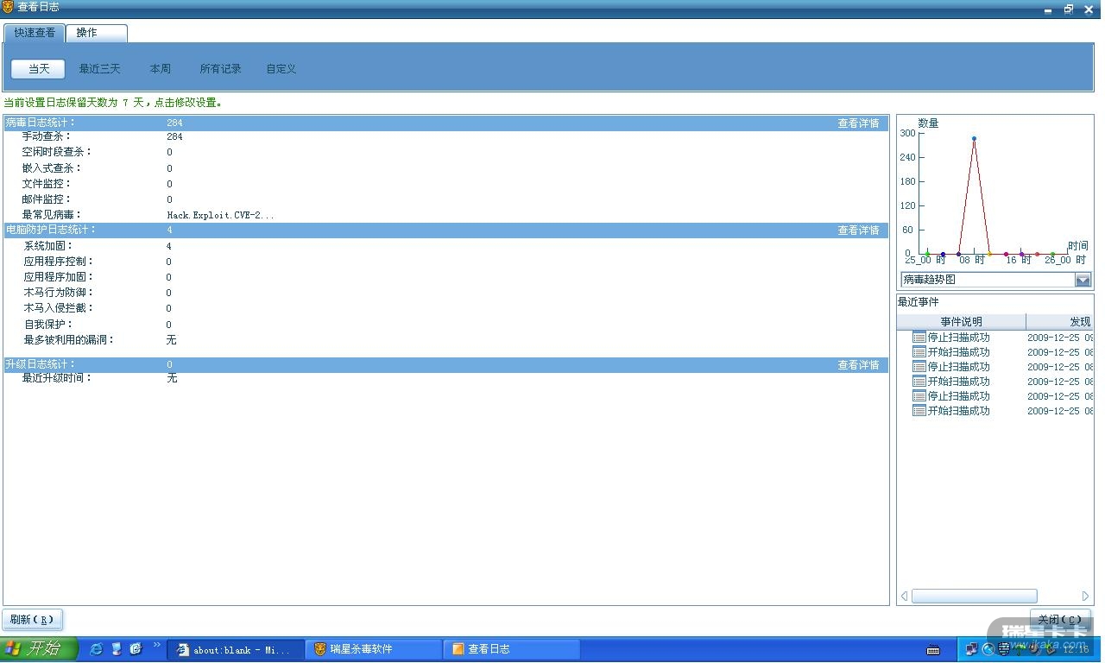This screenshot has height=663, width=1105.
Task: Click the 查看日志 title bar lion icon
Action: point(8,7)
